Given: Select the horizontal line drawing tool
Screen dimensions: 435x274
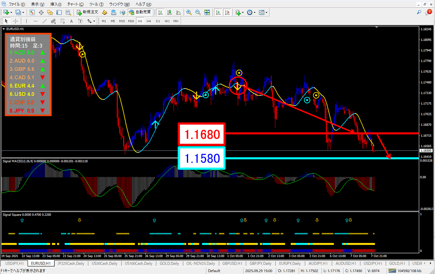Looking at the screenshot, I should [35, 21].
